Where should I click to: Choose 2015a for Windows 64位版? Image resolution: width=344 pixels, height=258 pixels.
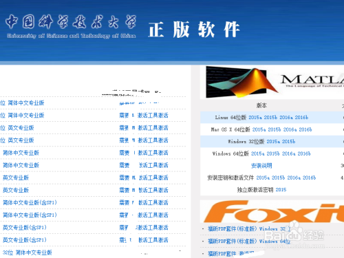(x=258, y=153)
